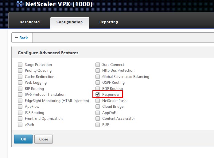Tick the Cache Redirection checkbox
214x158 pixels.
(x=20, y=77)
